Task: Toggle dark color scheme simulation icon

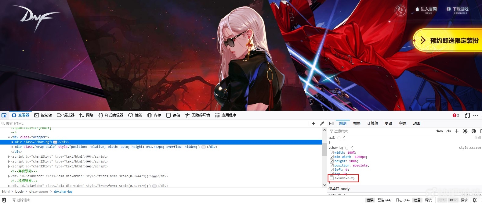Action: coord(474,131)
